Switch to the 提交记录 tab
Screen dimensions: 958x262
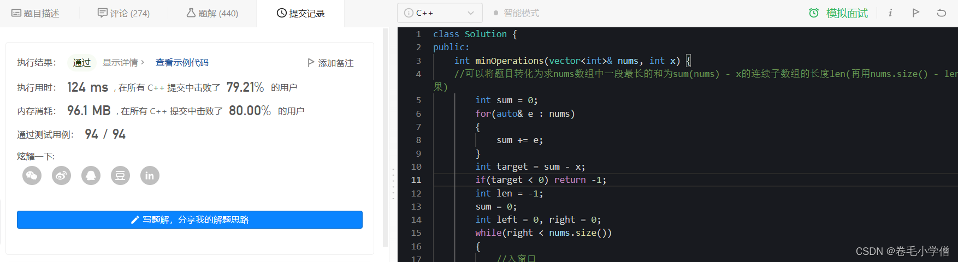point(300,13)
